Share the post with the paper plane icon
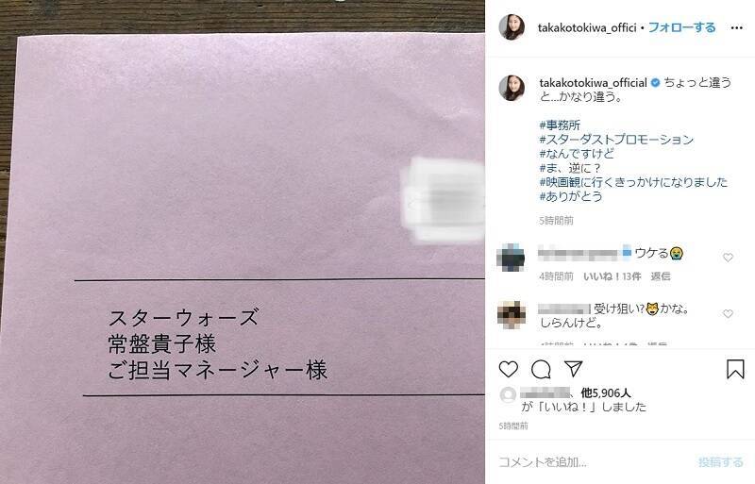The height and width of the screenshot is (484, 755). click(x=574, y=369)
